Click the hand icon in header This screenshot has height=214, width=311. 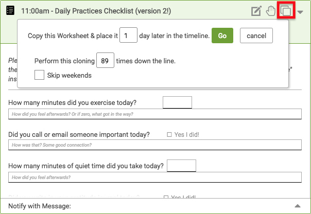point(271,11)
